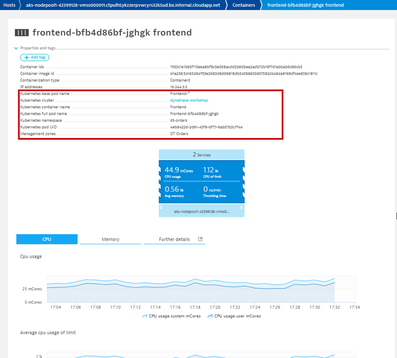The height and width of the screenshot is (358, 397).
Task: Open the dynatrace-workshop cluster link
Action: [189, 101]
